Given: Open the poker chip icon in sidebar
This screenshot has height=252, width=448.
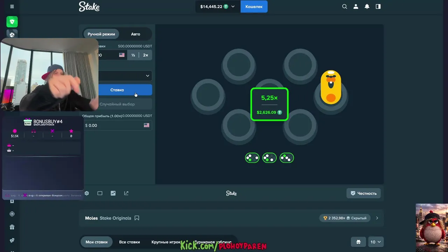Looking at the screenshot, I should coord(12,214).
